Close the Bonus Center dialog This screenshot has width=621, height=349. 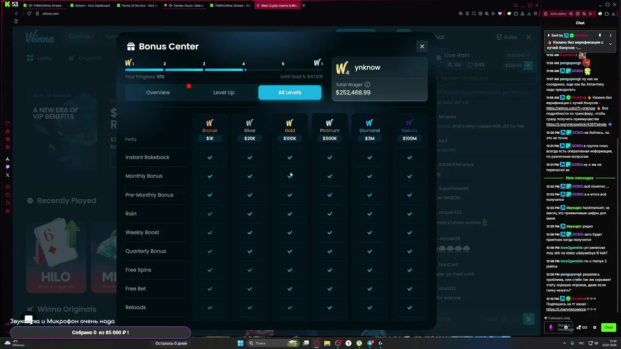422,47
